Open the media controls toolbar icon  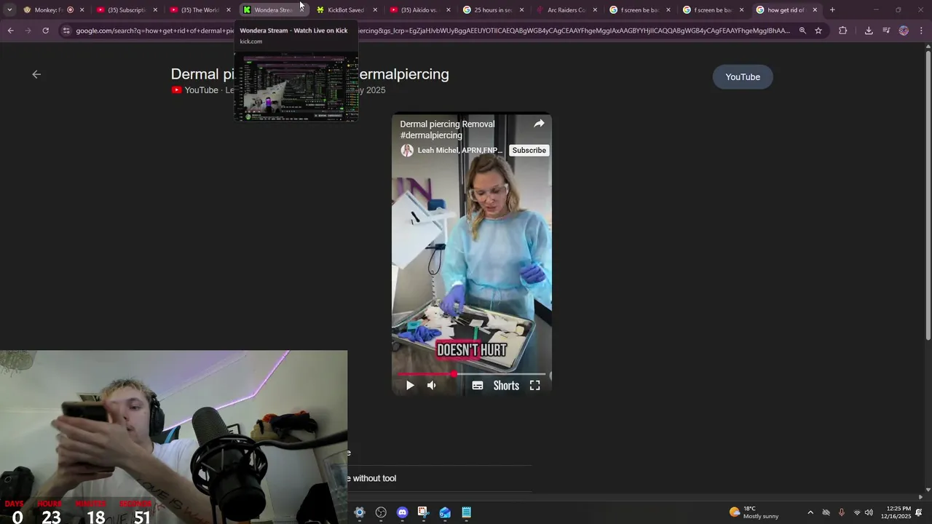point(886,31)
